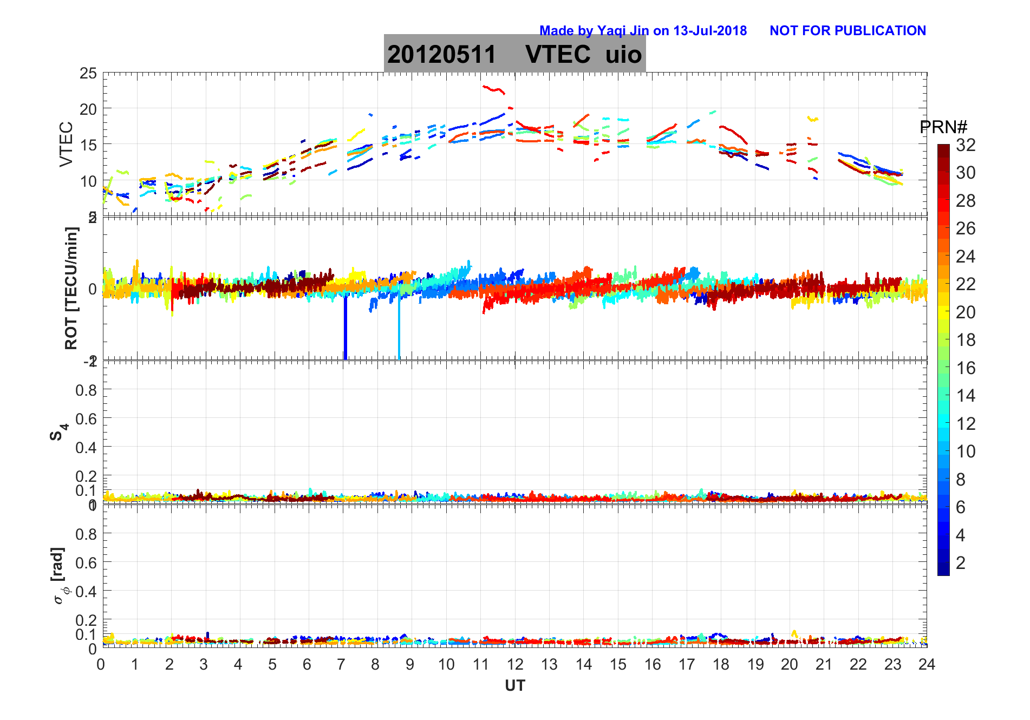Select the sigma-phi axis tick label "0.2"
Screen dimensions: 1030x720
(86, 620)
